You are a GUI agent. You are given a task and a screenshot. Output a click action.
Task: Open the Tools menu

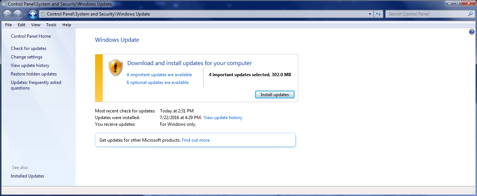coord(51,25)
